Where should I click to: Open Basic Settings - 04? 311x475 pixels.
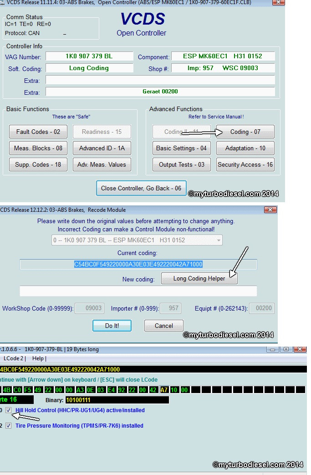(x=181, y=148)
